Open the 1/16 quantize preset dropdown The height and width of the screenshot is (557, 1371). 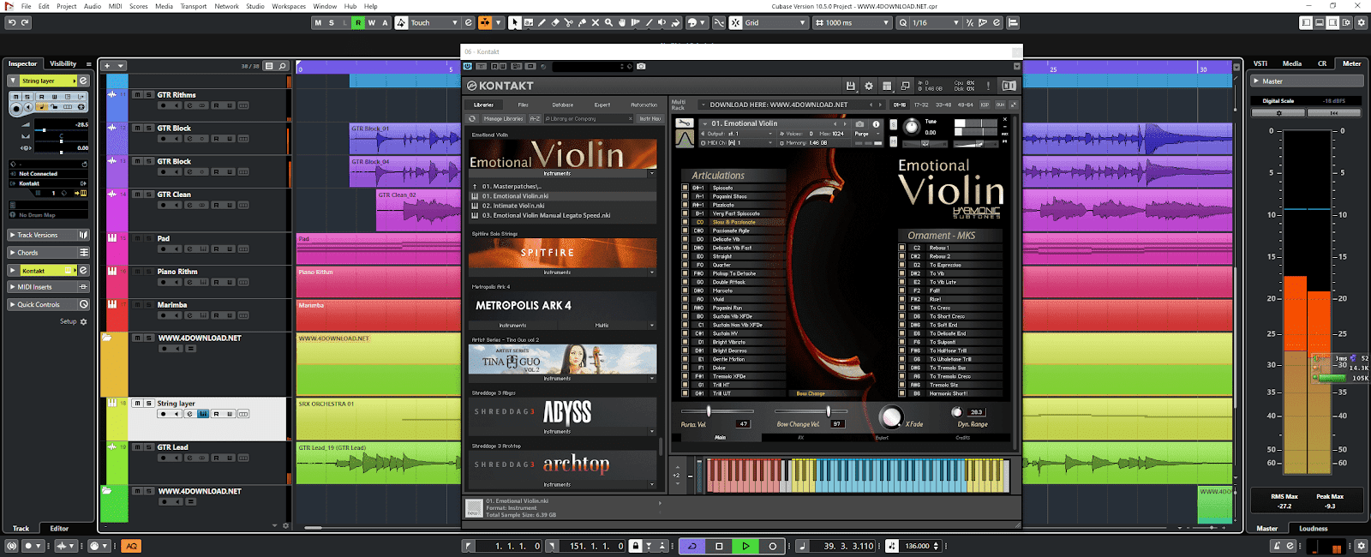937,23
